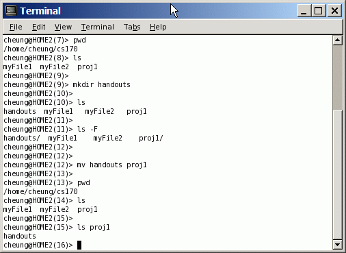Open the View menu
346x253 pixels.
tap(63, 27)
